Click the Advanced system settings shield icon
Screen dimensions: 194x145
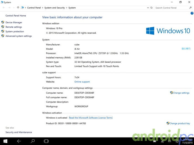[3, 36]
